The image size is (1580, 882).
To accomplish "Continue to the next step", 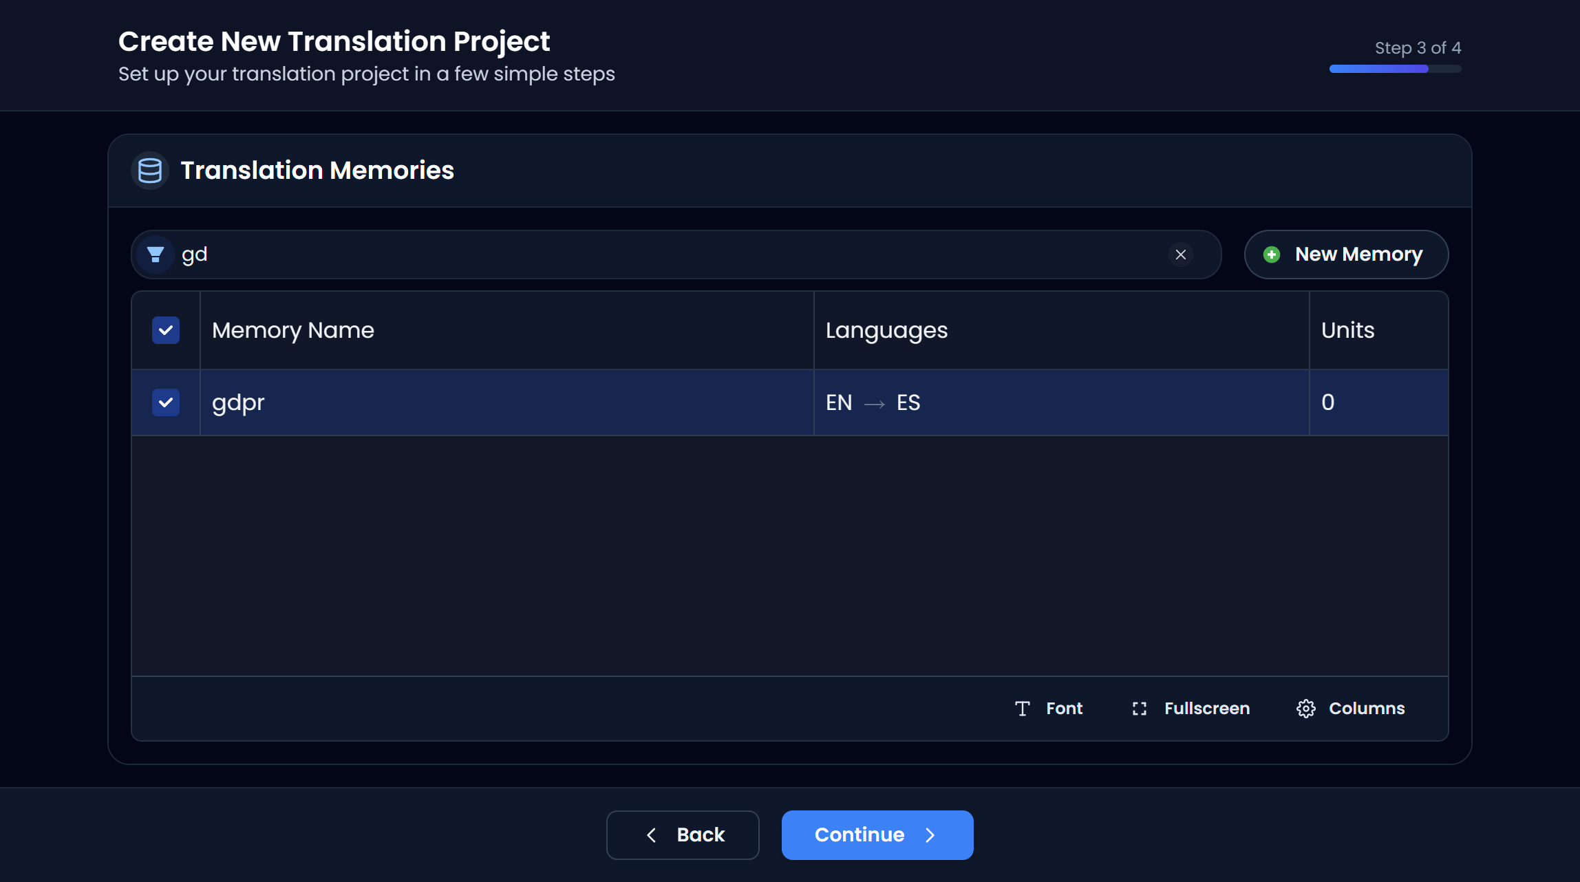I will (877, 835).
